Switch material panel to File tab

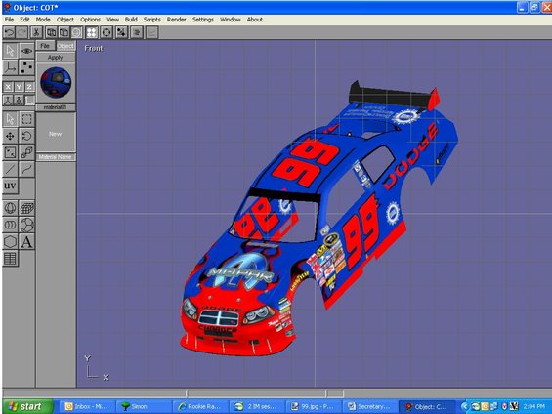(x=45, y=46)
